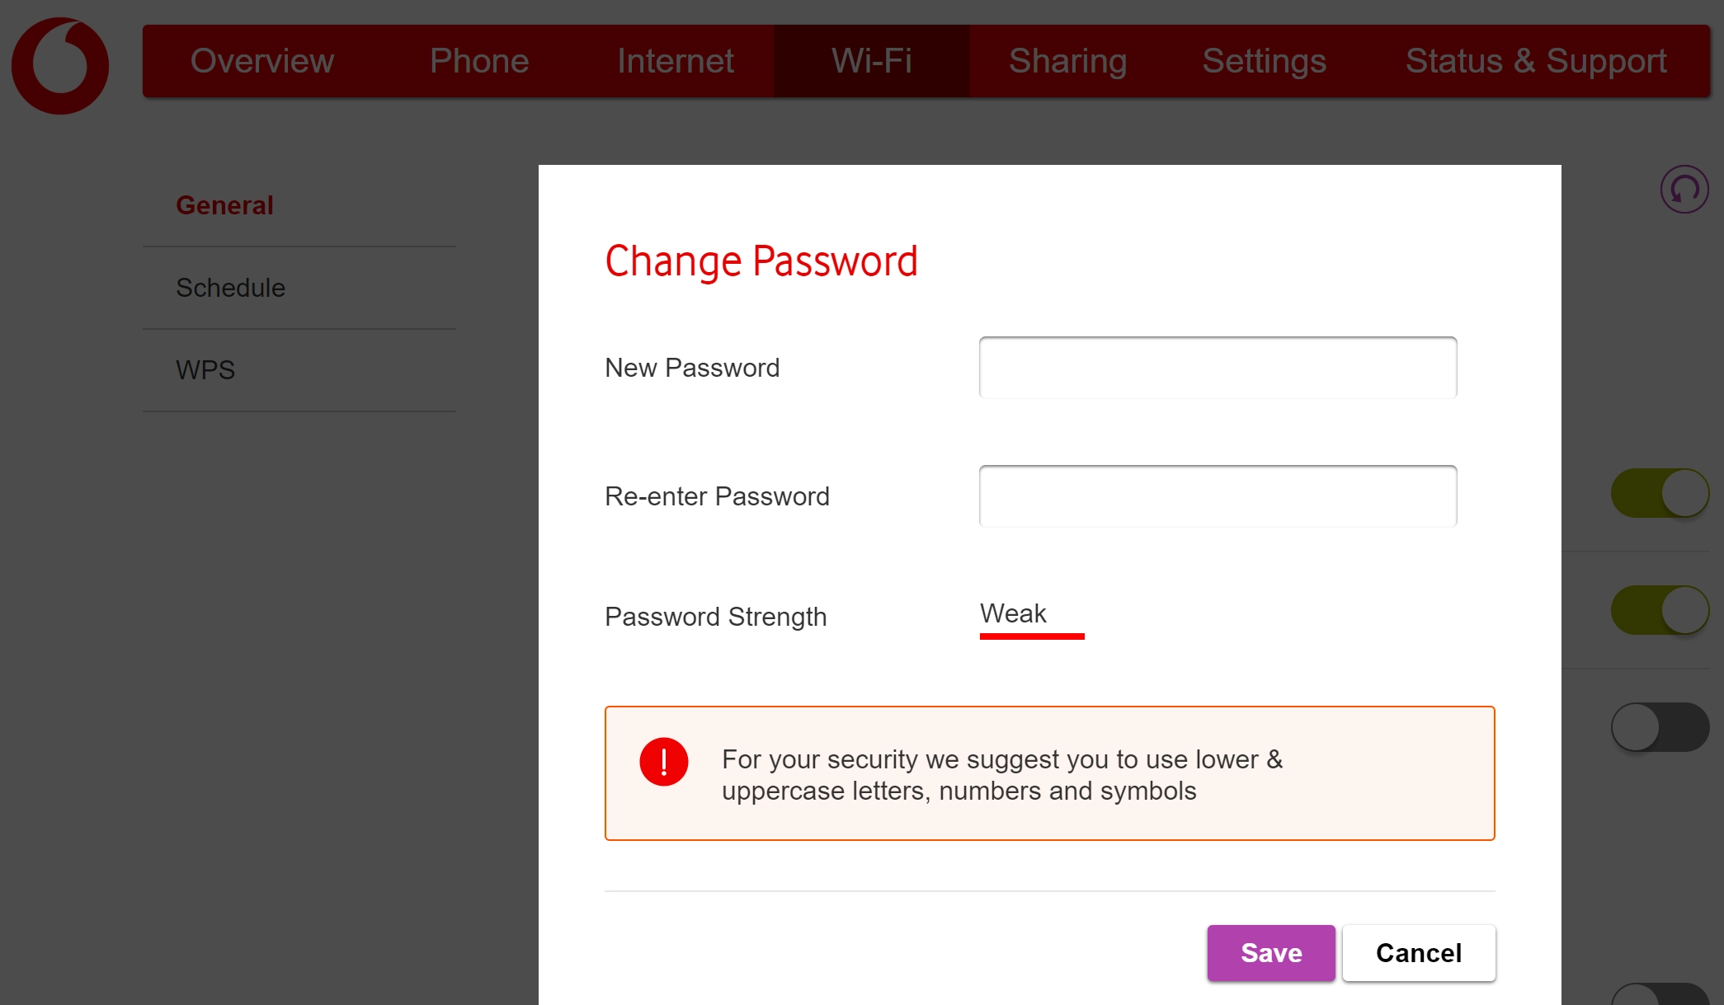Cancel the Change Password dialog
Viewport: 1724px width, 1005px height.
pos(1419,953)
